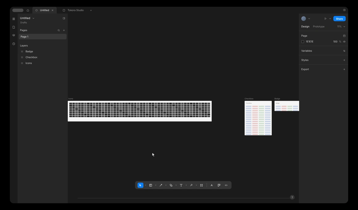
Task: Click the Page color styles icon
Action: [344, 36]
